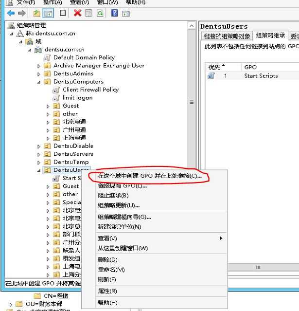Click the green Refresh toolbar icon
299x311 pixels.
pyautogui.click(x=100, y=13)
